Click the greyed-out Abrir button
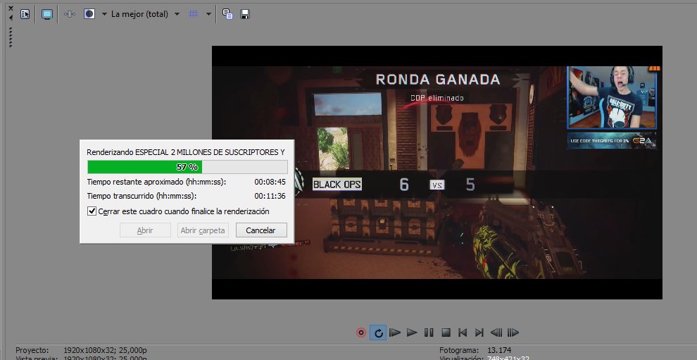The width and height of the screenshot is (697, 360). point(145,230)
